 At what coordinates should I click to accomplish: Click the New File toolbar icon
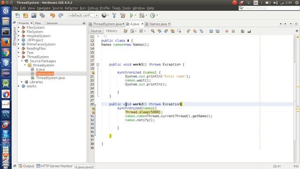click(17, 15)
